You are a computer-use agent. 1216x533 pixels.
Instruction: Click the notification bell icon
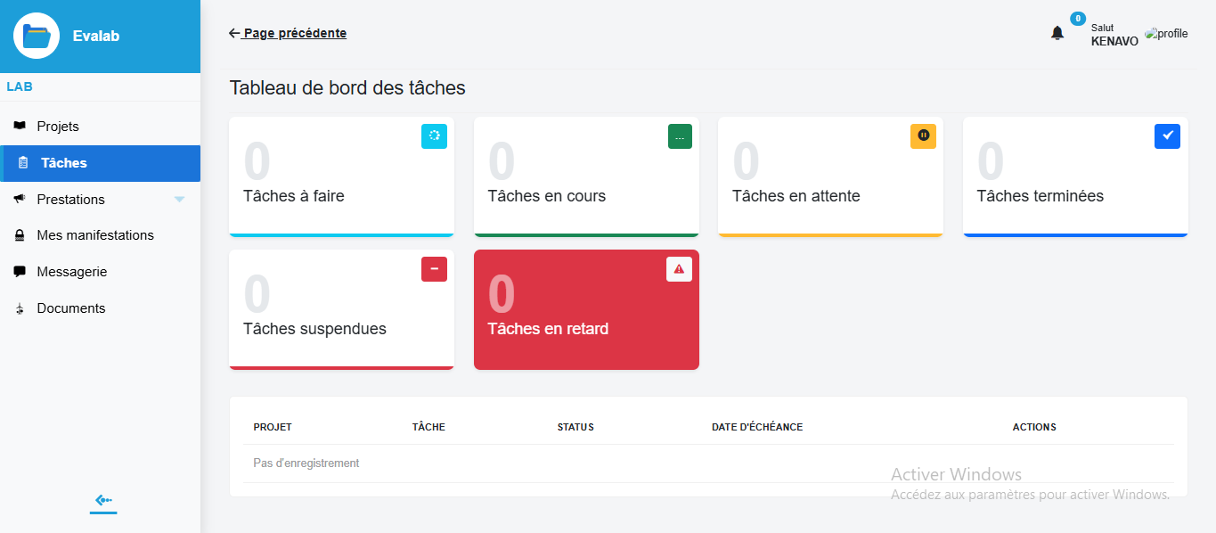[1057, 33]
